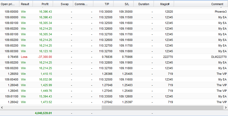Select profit cell 16,123.16
The width and height of the screenshot is (228, 116).
[45, 51]
